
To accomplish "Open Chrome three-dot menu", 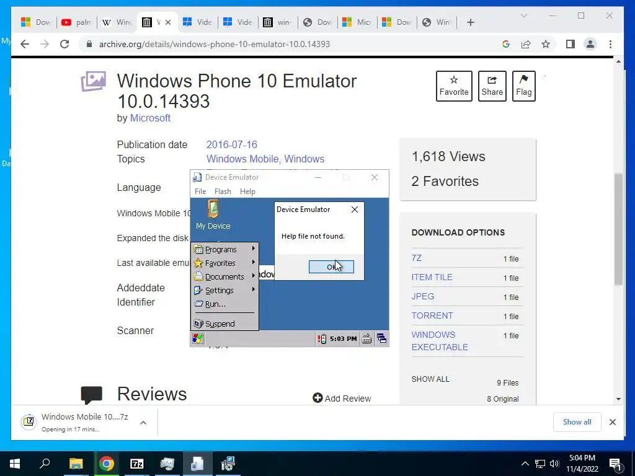I will pyautogui.click(x=610, y=44).
